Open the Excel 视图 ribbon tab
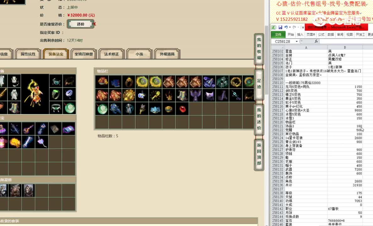 coord(349,35)
